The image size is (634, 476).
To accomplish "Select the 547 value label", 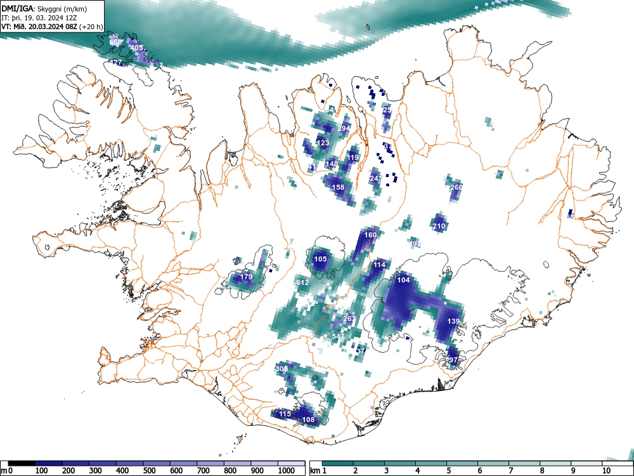I will pos(338,336).
